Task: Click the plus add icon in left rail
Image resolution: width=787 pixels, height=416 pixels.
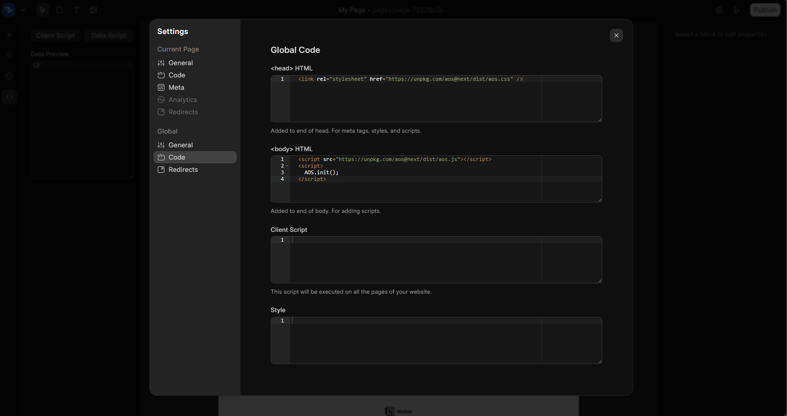Action: [x=9, y=34]
